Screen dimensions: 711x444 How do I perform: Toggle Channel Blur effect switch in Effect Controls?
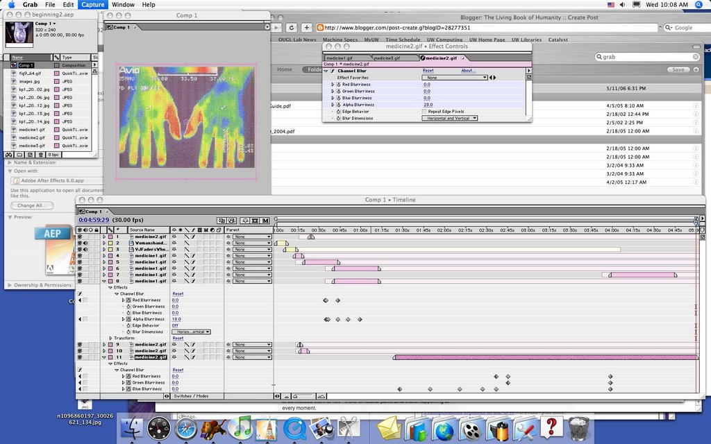coord(332,71)
